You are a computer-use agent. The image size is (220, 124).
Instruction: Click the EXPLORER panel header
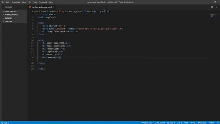click(x=8, y=7)
